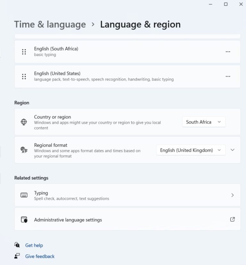This screenshot has width=246, height=265.
Task: Open external link icon for Administrative language settings
Action: [x=232, y=219]
